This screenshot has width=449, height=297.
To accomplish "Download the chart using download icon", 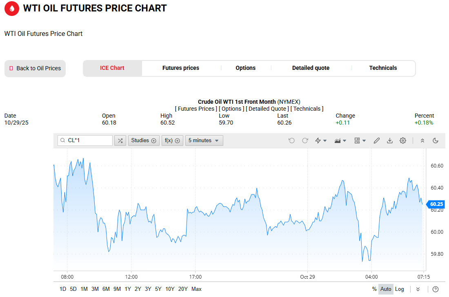I will click(390, 141).
